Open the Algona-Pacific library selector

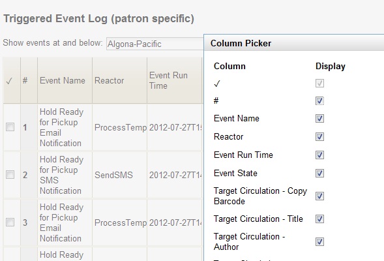[x=155, y=44]
